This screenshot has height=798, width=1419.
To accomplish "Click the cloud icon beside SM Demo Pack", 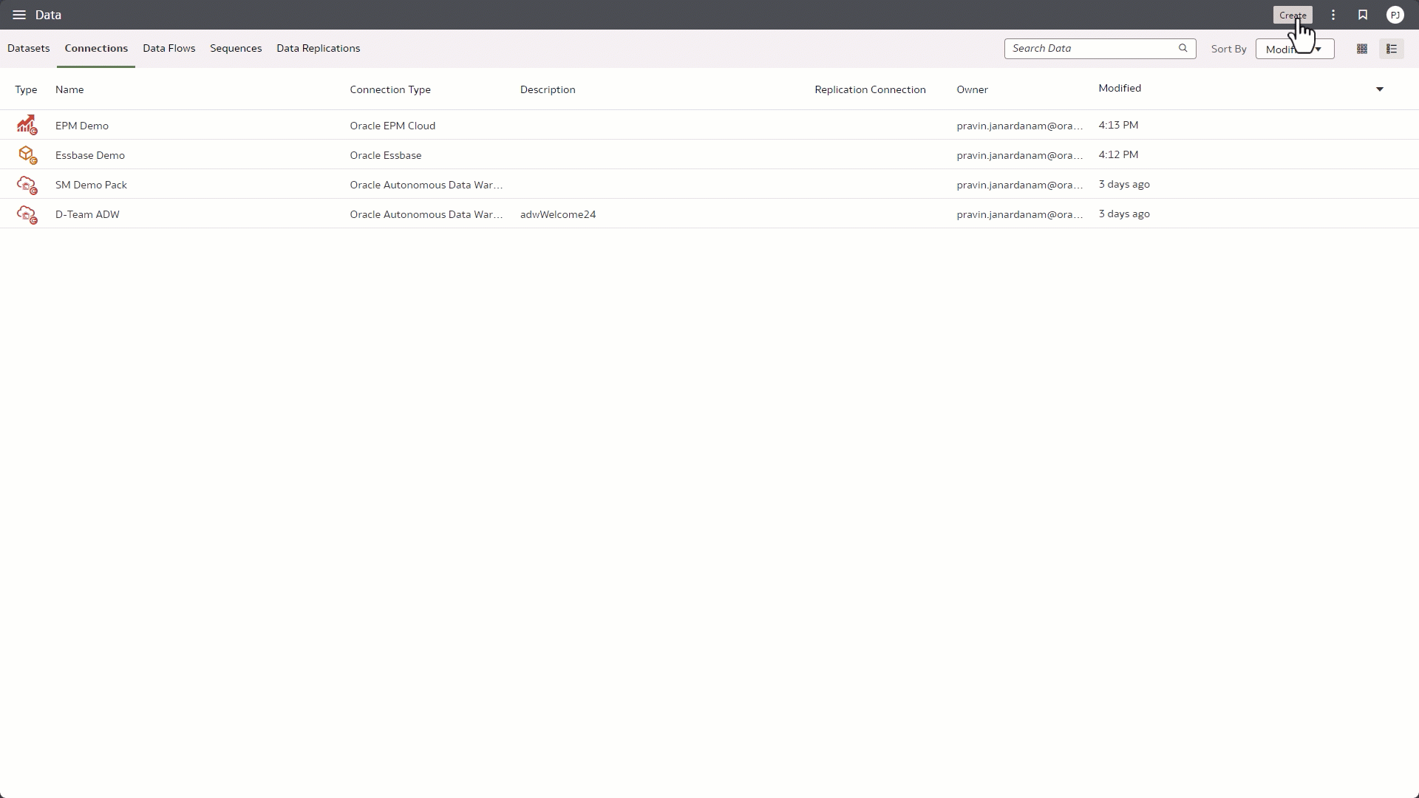I will 27,184.
